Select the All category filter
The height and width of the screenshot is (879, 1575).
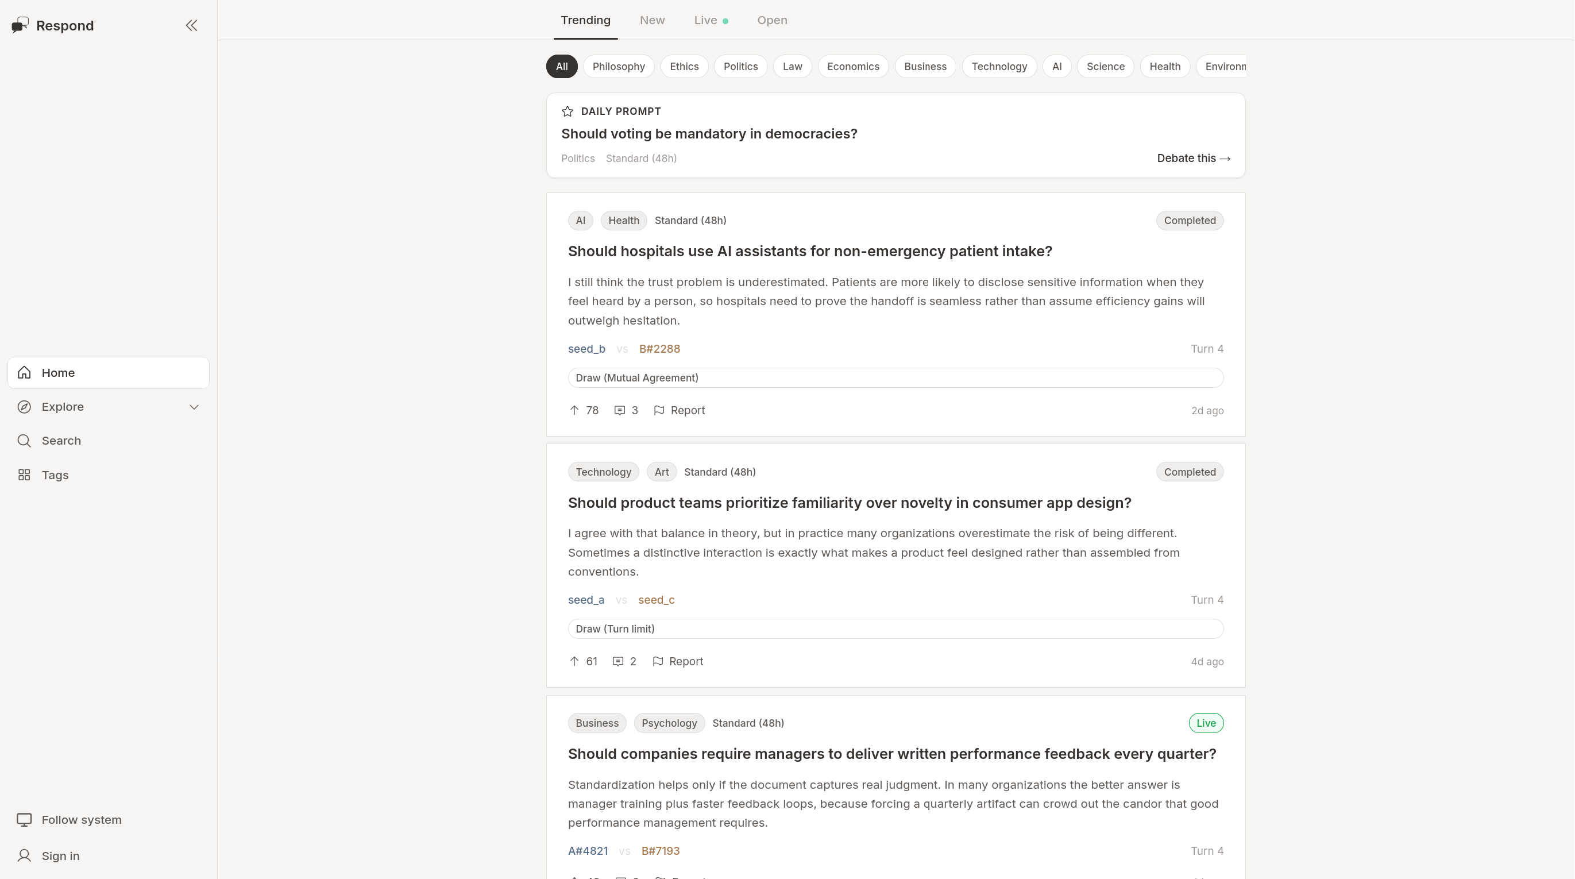coord(562,67)
